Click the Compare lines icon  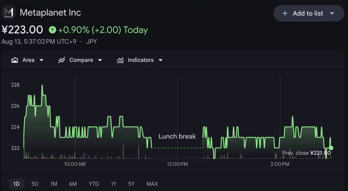click(62, 60)
